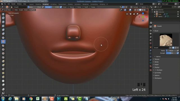Image resolution: width=180 pixels, height=101 pixels.
Task: Click the viewport pan hand gizmo
Action: tap(134, 14)
